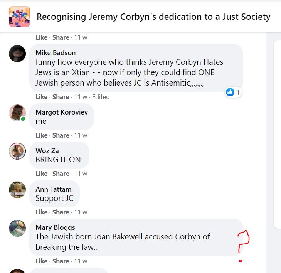
Task: Share Ann Tattam's comment
Action: tap(61, 212)
